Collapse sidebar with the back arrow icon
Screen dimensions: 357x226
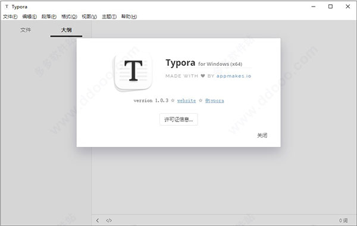(98, 220)
